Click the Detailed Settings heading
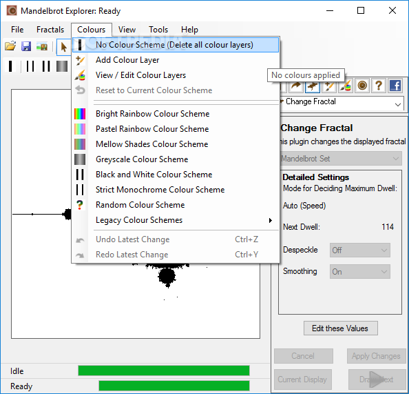 pos(315,177)
